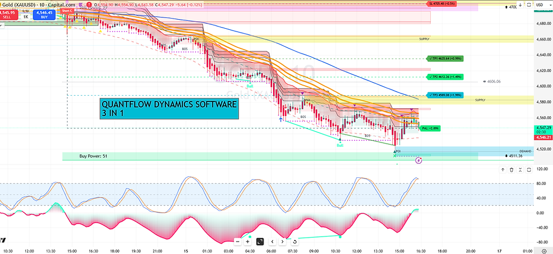Move indicator pane up arrow icon

click(503, 170)
